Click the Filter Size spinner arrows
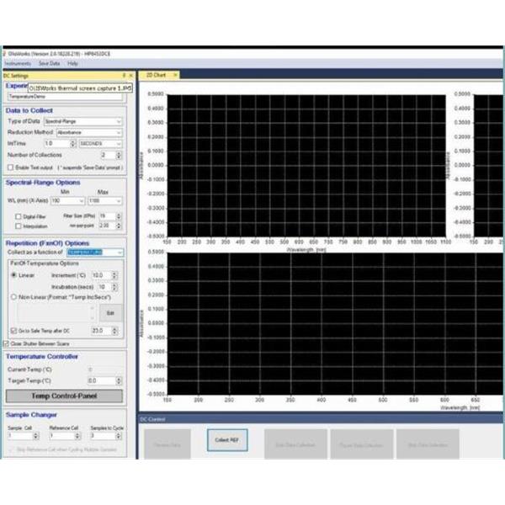This screenshot has width=505, height=505. (x=120, y=215)
